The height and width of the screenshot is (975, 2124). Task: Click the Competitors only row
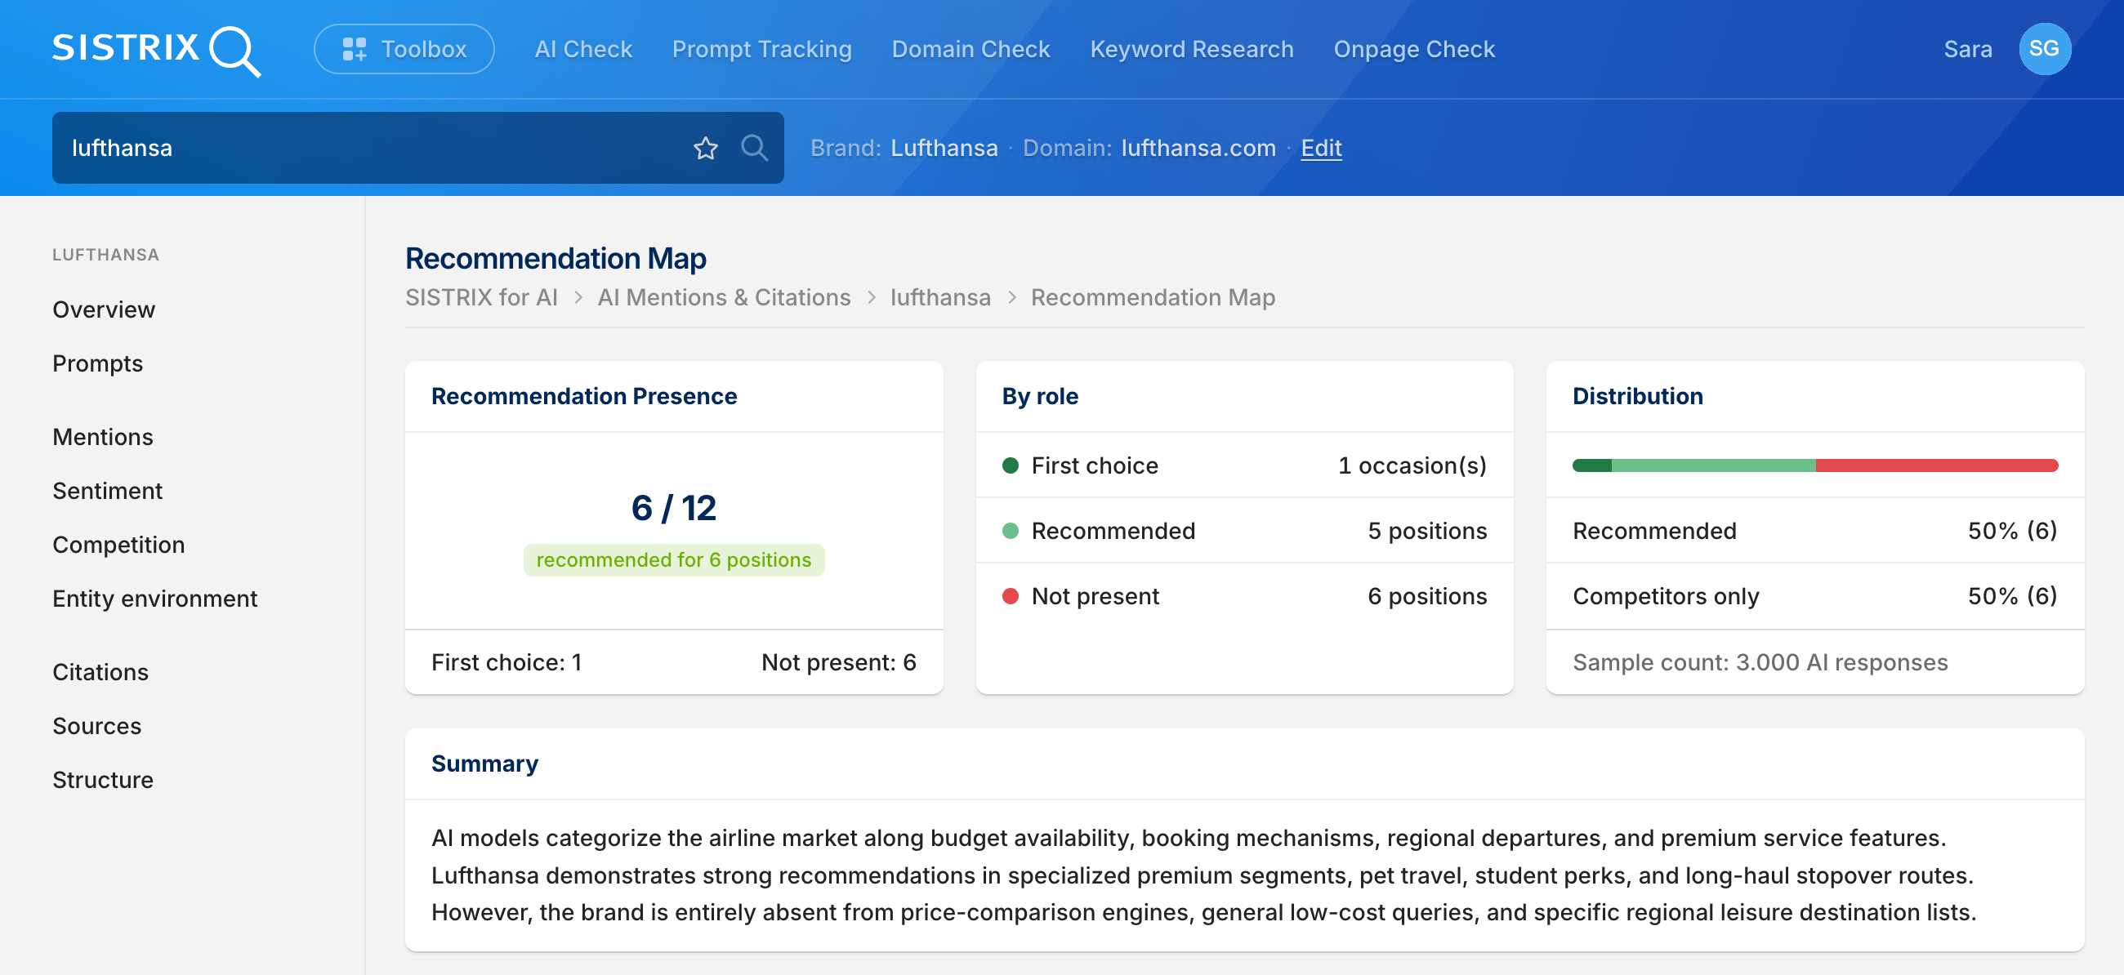[1815, 597]
